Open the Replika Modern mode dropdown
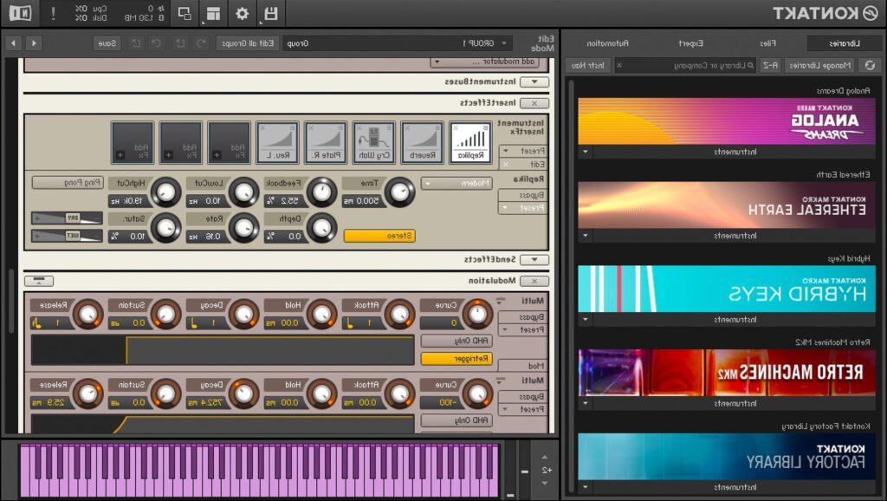Viewport: 887px width, 501px height. click(456, 184)
